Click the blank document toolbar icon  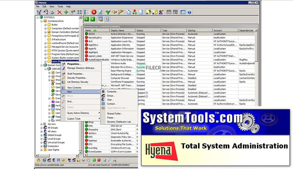click(x=141, y=12)
